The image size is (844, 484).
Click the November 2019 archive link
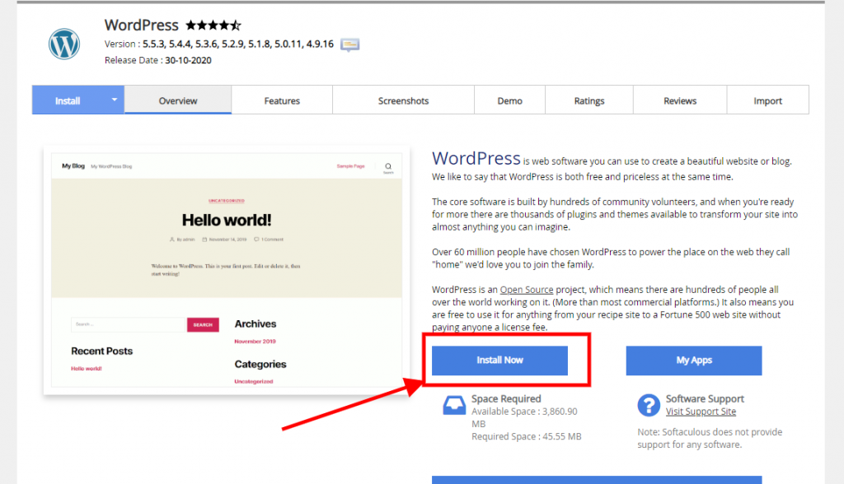pos(256,342)
